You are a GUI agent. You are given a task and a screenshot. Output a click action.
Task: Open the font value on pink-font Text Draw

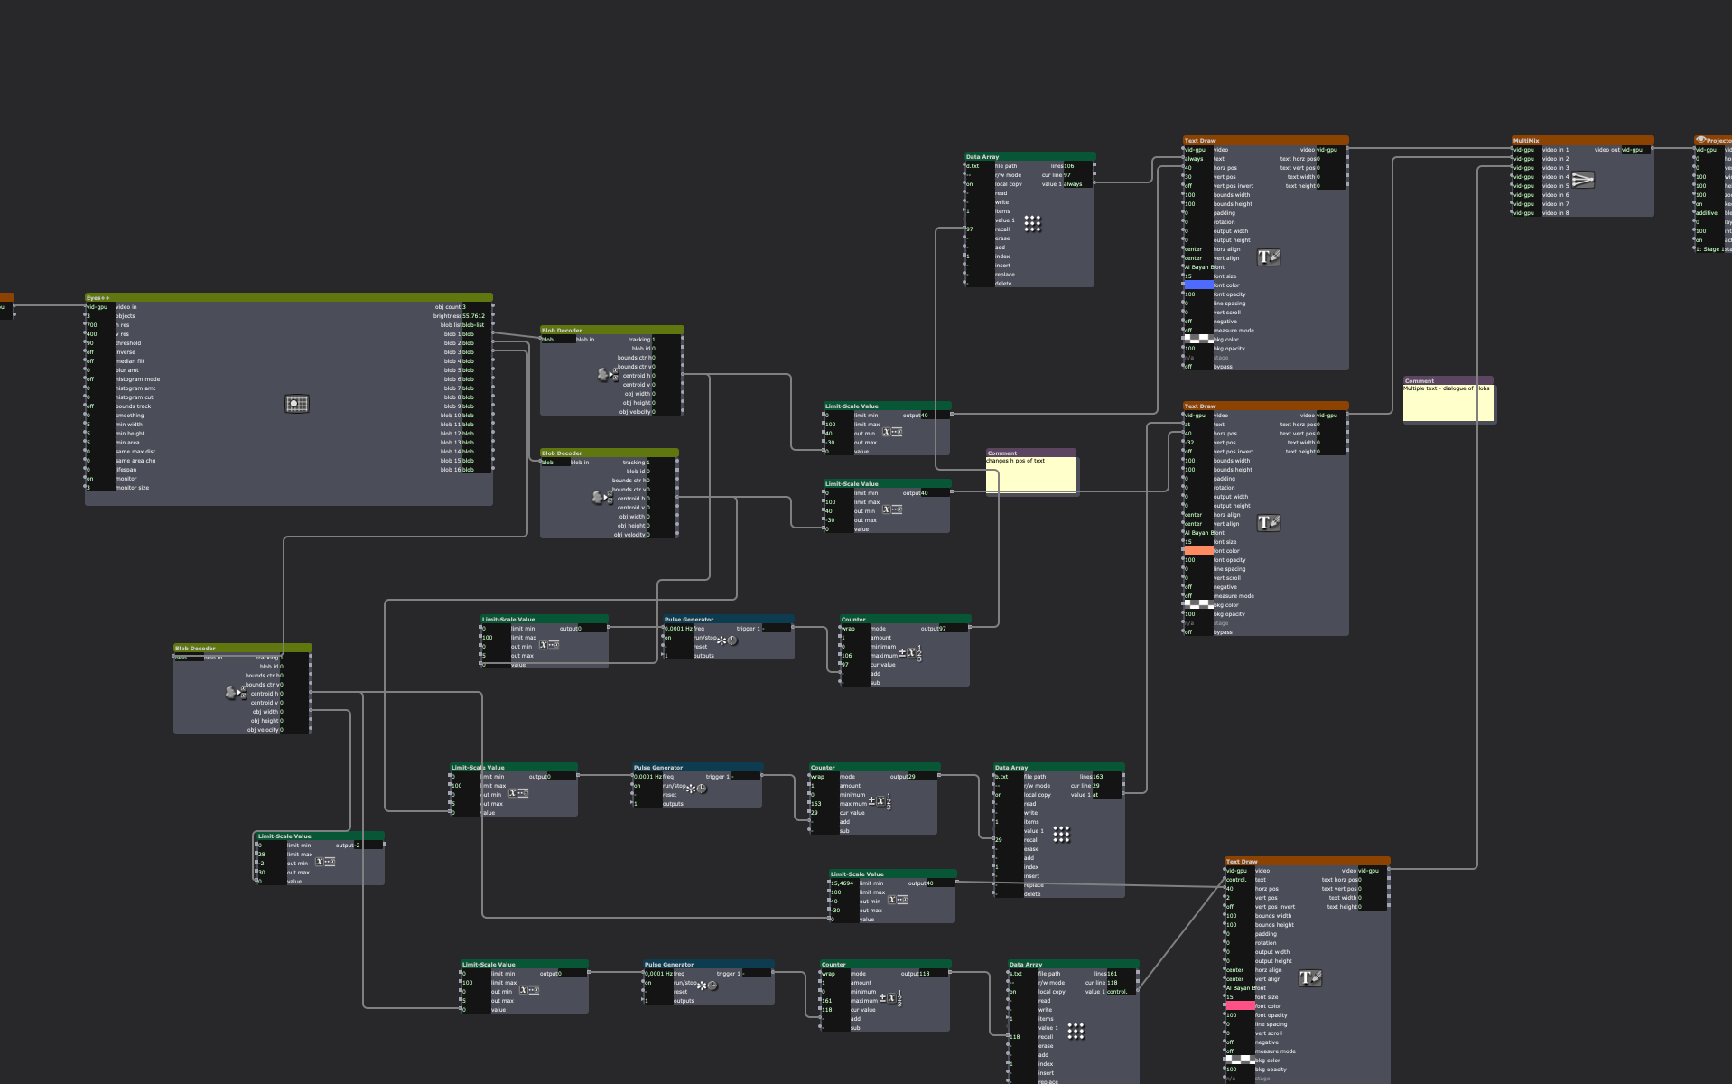click(1240, 988)
